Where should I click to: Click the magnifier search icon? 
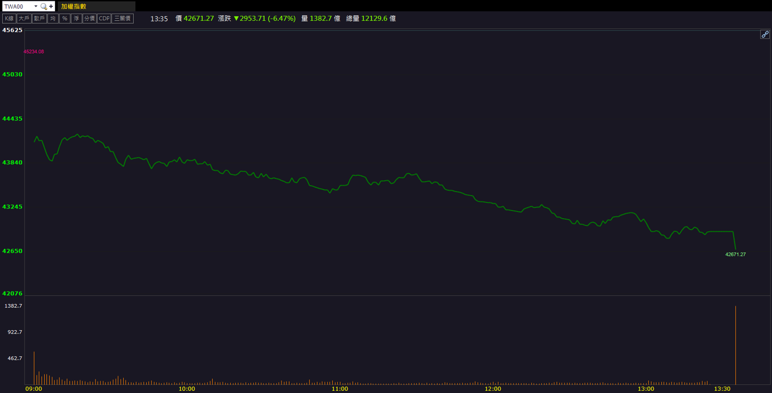click(44, 7)
